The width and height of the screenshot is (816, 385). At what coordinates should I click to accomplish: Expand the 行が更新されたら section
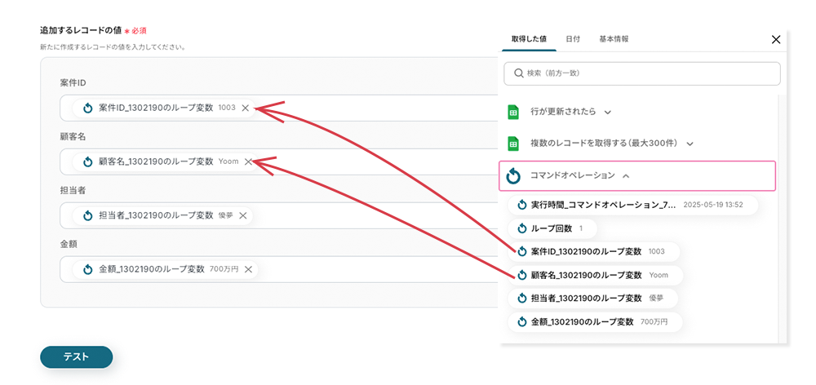pyautogui.click(x=608, y=112)
